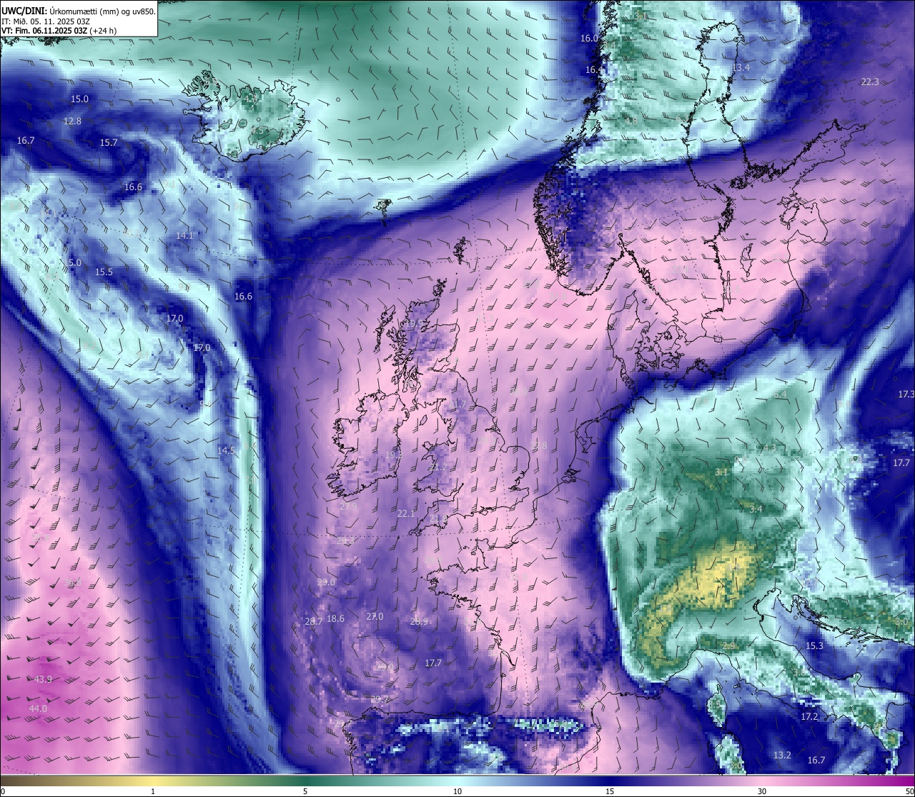Click the 15.7 value label

[108, 143]
